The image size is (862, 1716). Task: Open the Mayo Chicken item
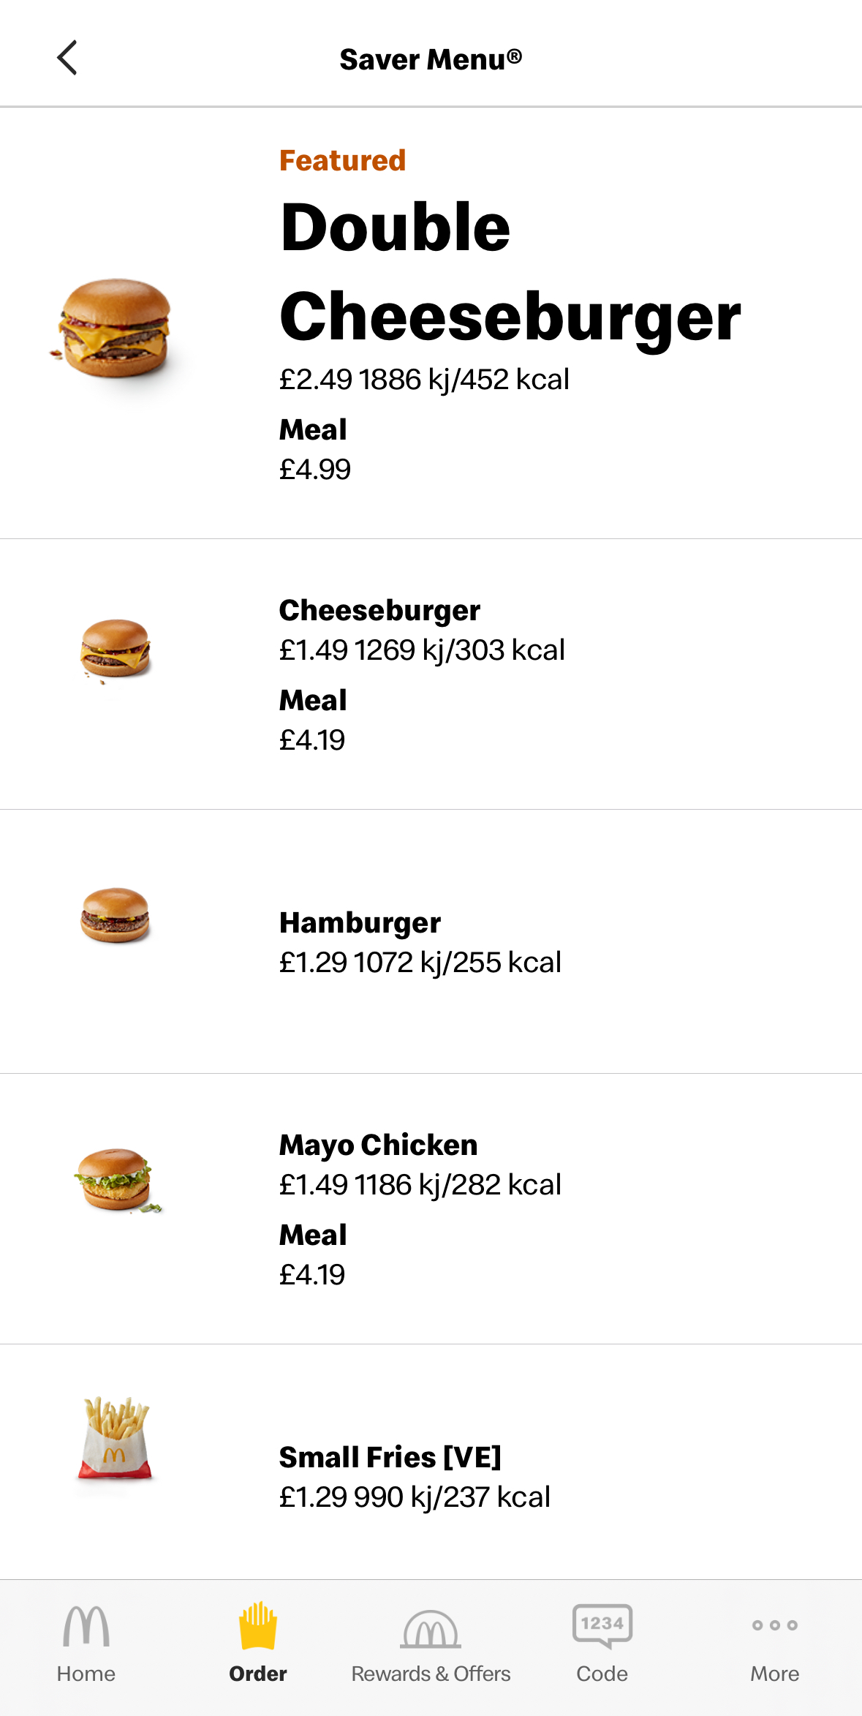[378, 1145]
